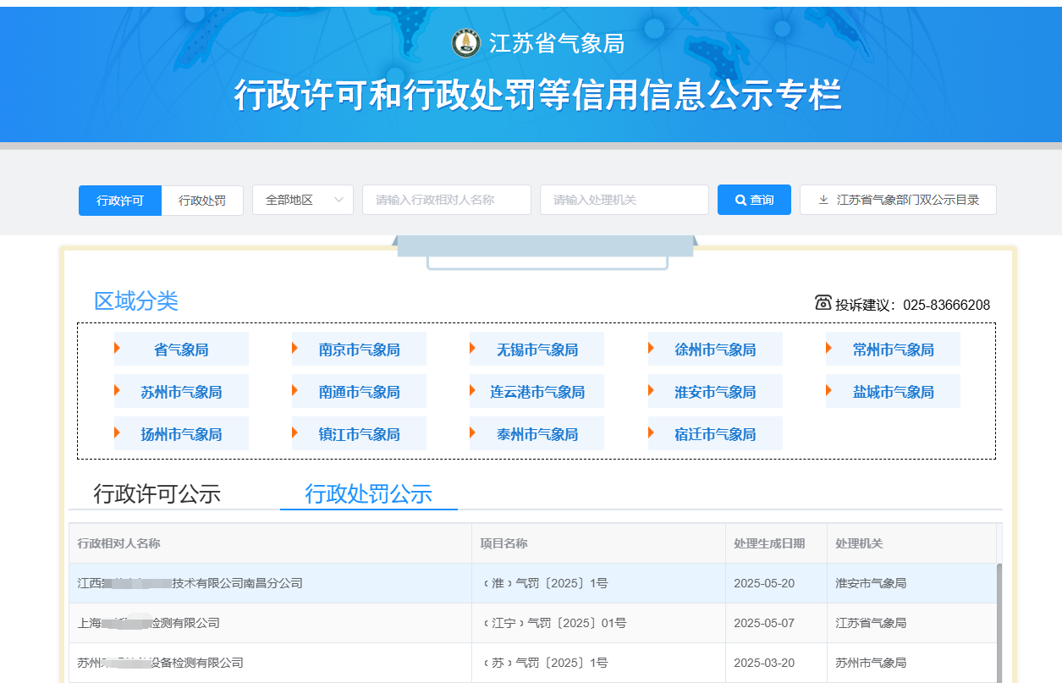Click the orange arrow beside 宿迁市气象局

coord(652,433)
